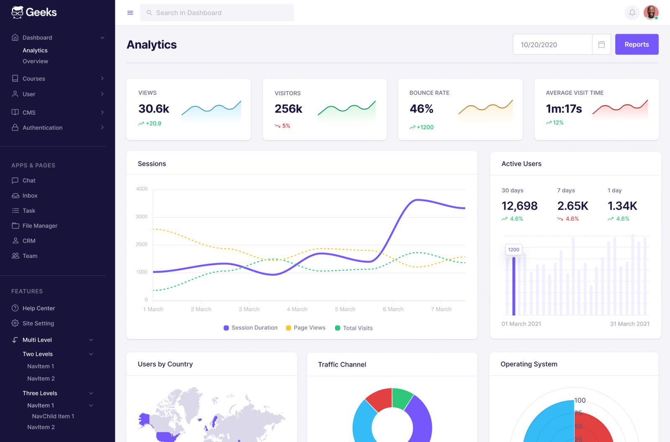
Task: Click the calendar icon beside date field
Action: click(x=601, y=44)
